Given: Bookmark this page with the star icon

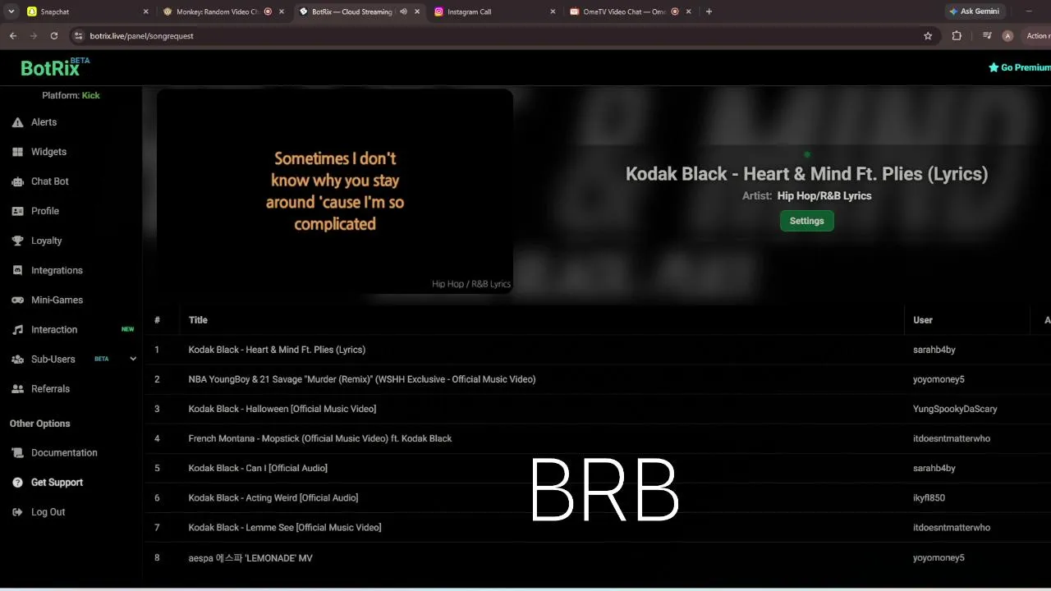Looking at the screenshot, I should pos(928,36).
